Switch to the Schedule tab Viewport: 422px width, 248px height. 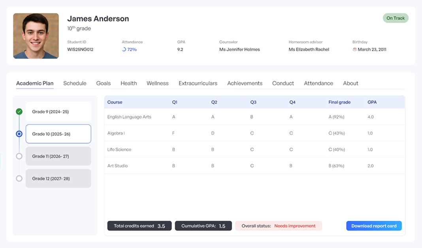pos(75,83)
